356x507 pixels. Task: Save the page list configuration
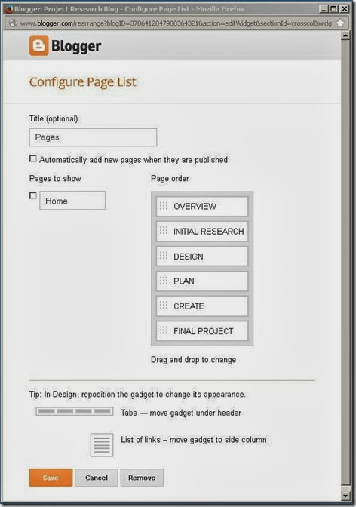[x=51, y=478]
